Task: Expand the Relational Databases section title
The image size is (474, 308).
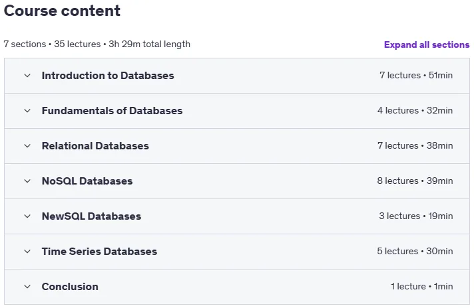Action: pos(95,146)
